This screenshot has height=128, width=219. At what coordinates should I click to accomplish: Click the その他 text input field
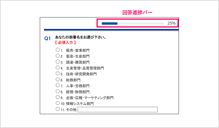tap(118, 109)
